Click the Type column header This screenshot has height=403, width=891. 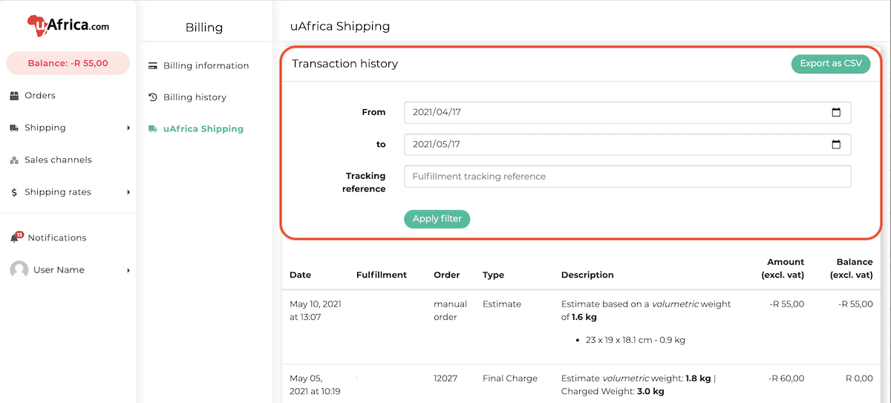[x=493, y=275]
